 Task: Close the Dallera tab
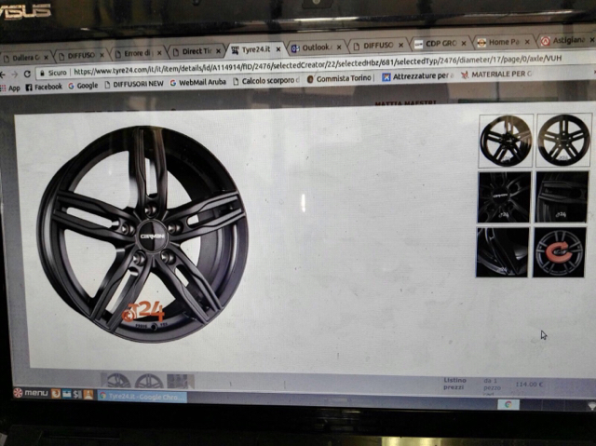[46, 58]
